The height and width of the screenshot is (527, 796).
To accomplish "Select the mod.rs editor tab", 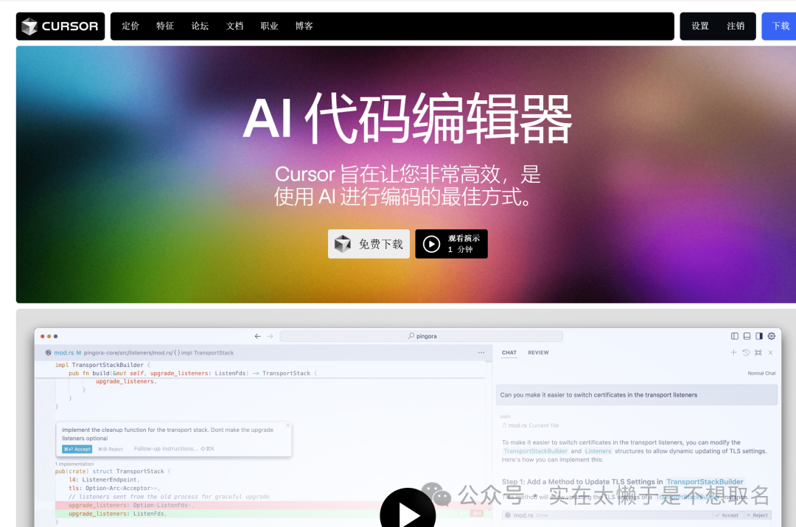I will coord(64,352).
